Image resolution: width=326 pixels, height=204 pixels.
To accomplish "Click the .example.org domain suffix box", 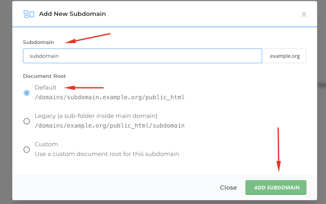I will point(284,56).
